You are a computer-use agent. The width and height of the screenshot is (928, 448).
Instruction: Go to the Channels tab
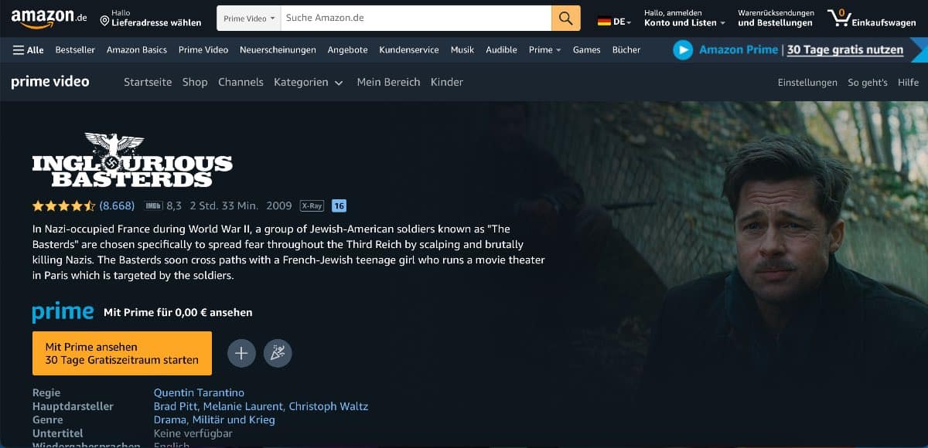tap(241, 82)
